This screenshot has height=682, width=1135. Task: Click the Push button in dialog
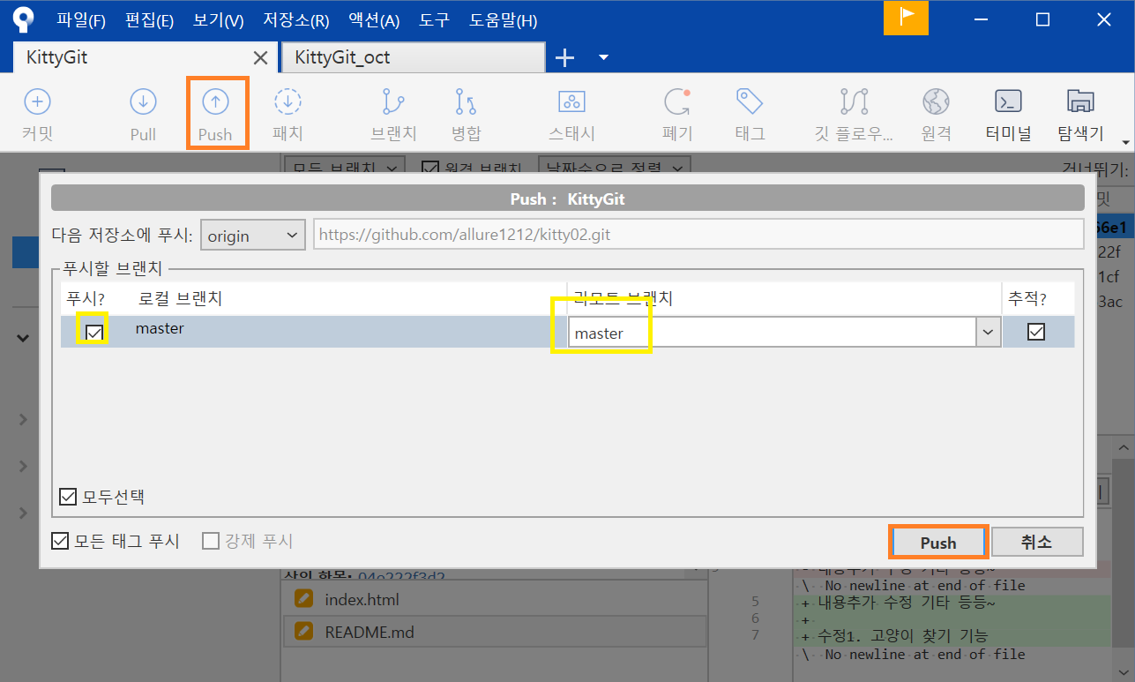(938, 543)
